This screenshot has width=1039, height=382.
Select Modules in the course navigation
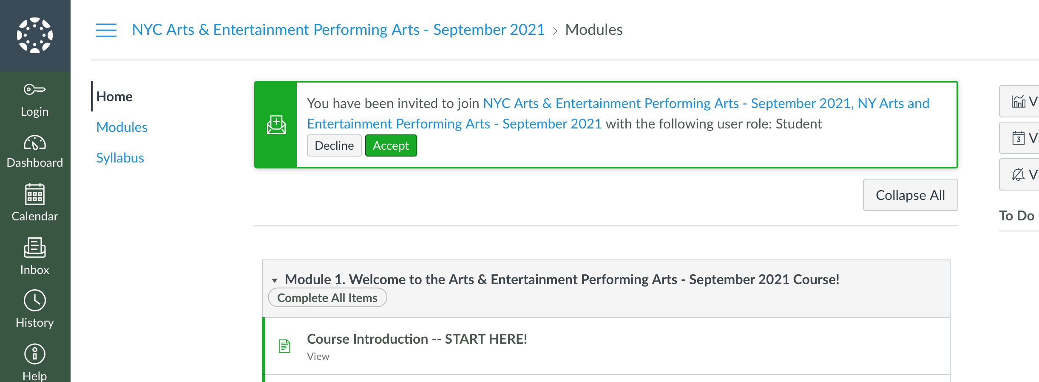[122, 127]
